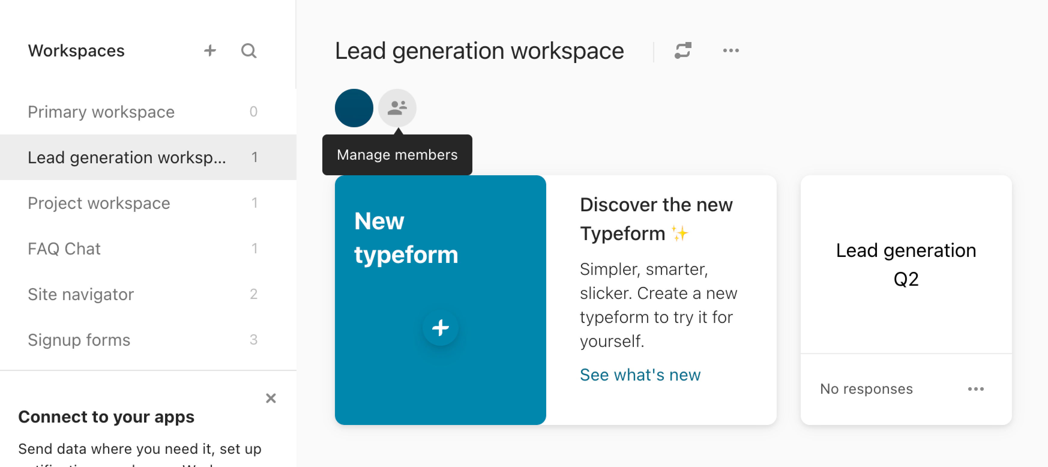Viewport: 1048px width, 467px height.
Task: Click the count 2 beside Site navigator
Action: [x=254, y=294]
